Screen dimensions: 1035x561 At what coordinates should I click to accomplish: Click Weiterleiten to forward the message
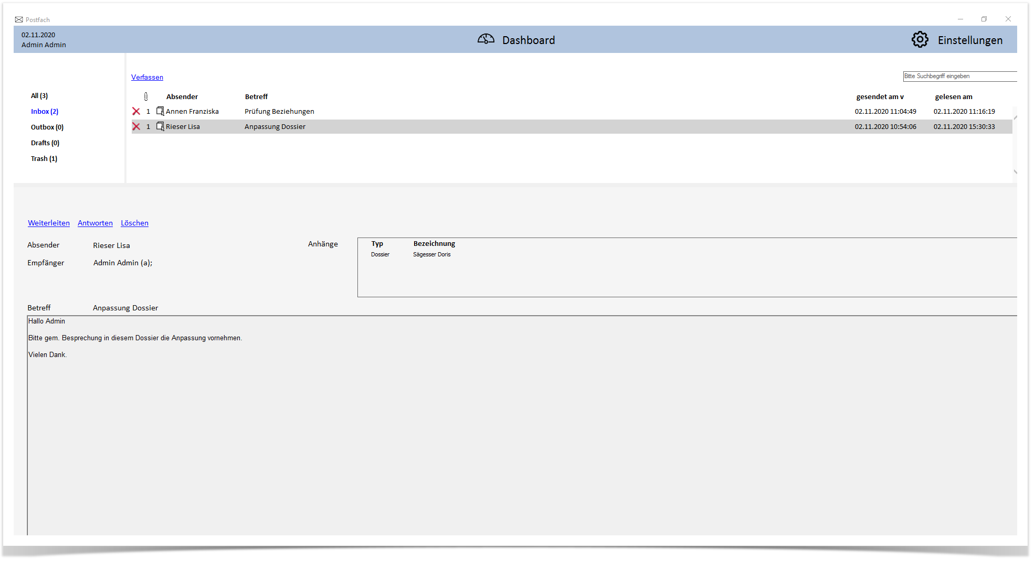coord(49,223)
